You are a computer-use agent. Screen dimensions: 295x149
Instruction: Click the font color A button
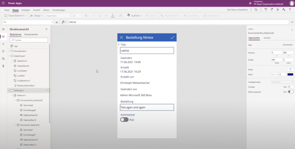click(113, 16)
